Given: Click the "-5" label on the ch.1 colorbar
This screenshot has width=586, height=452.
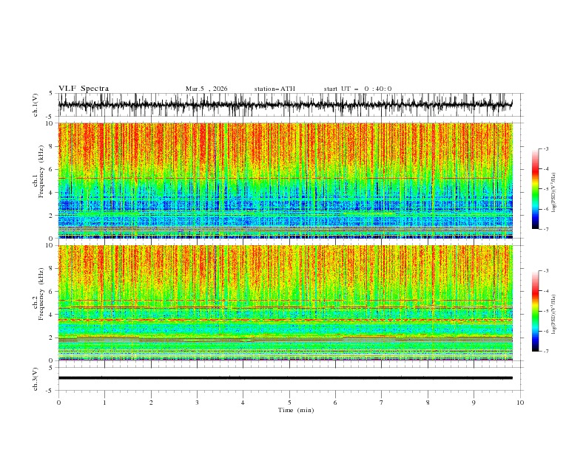Looking at the screenshot, I should click(x=546, y=189).
